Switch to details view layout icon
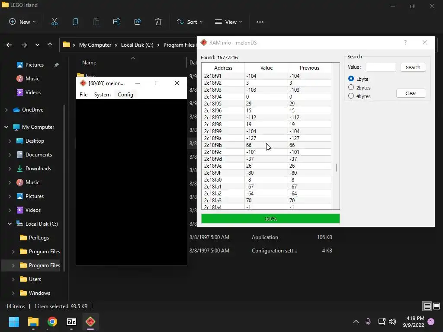The height and width of the screenshot is (332, 443). point(427,306)
